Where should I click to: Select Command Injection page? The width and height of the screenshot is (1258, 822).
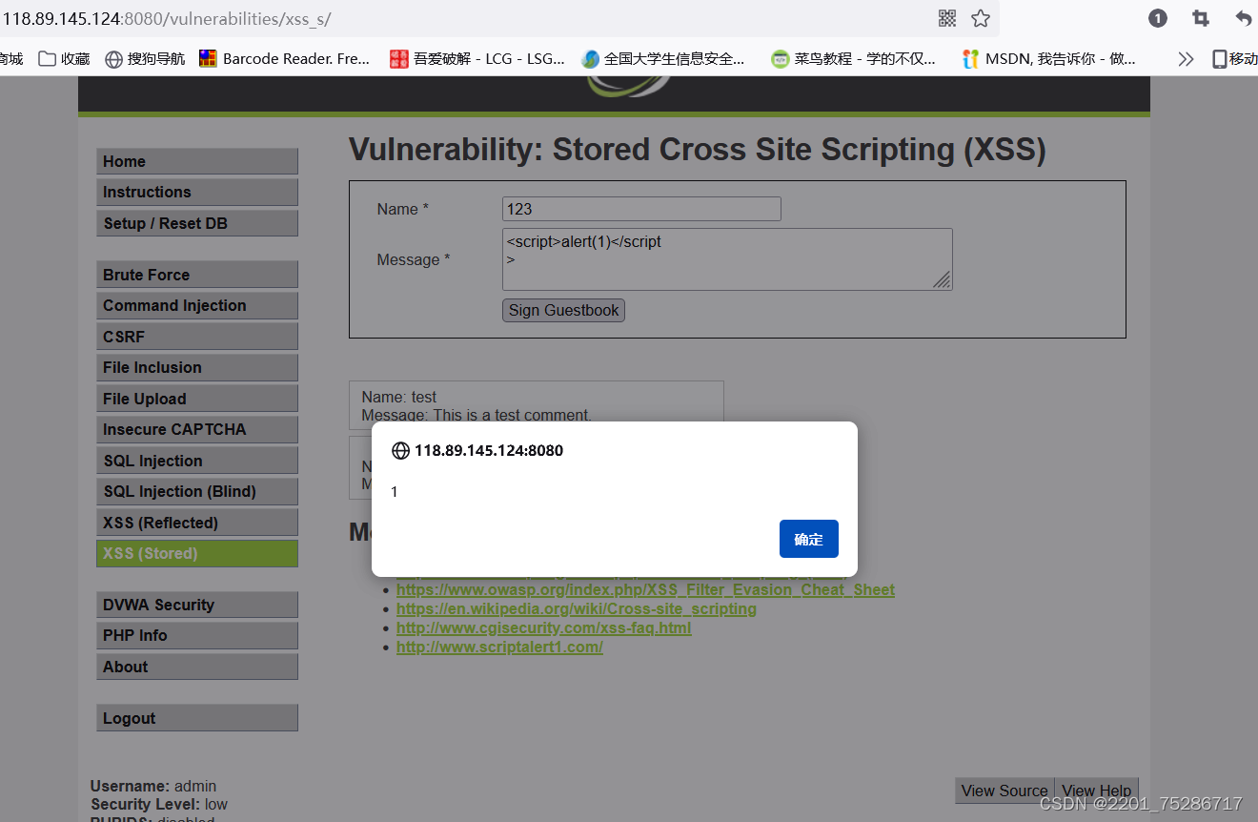[197, 305]
